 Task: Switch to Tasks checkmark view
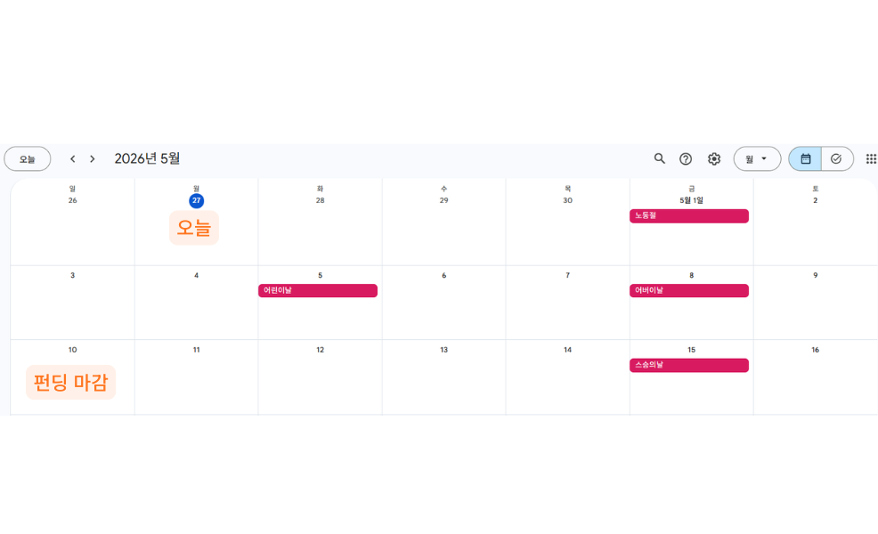point(836,159)
